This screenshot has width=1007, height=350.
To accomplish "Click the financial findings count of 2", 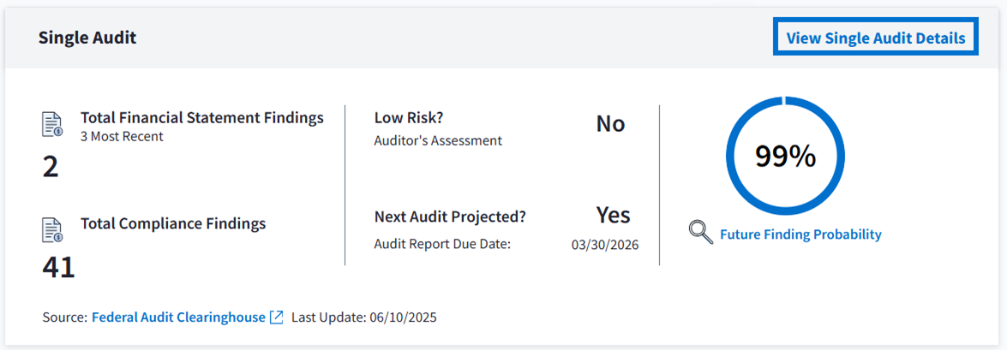I will pyautogui.click(x=51, y=167).
